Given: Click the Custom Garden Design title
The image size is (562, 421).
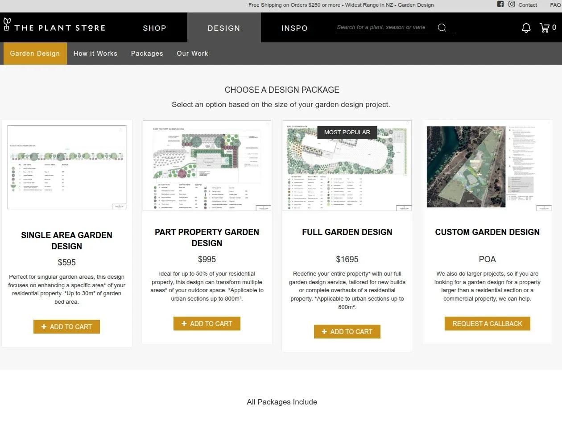Looking at the screenshot, I should pos(487,232).
